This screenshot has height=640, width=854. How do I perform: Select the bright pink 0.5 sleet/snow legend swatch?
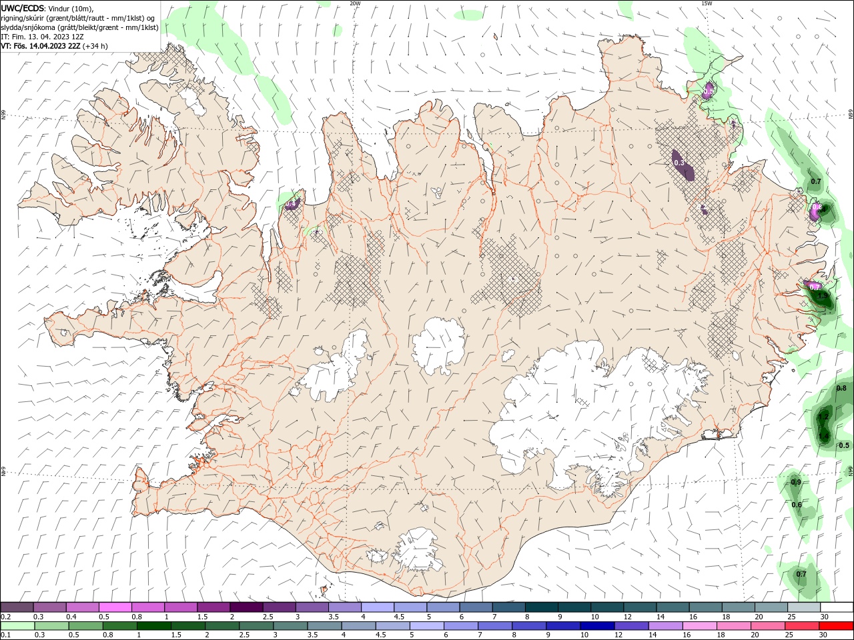(116, 607)
